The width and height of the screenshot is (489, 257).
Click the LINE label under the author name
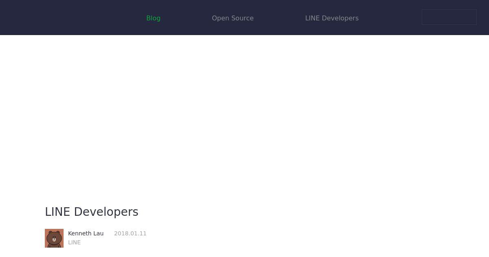[x=74, y=242]
